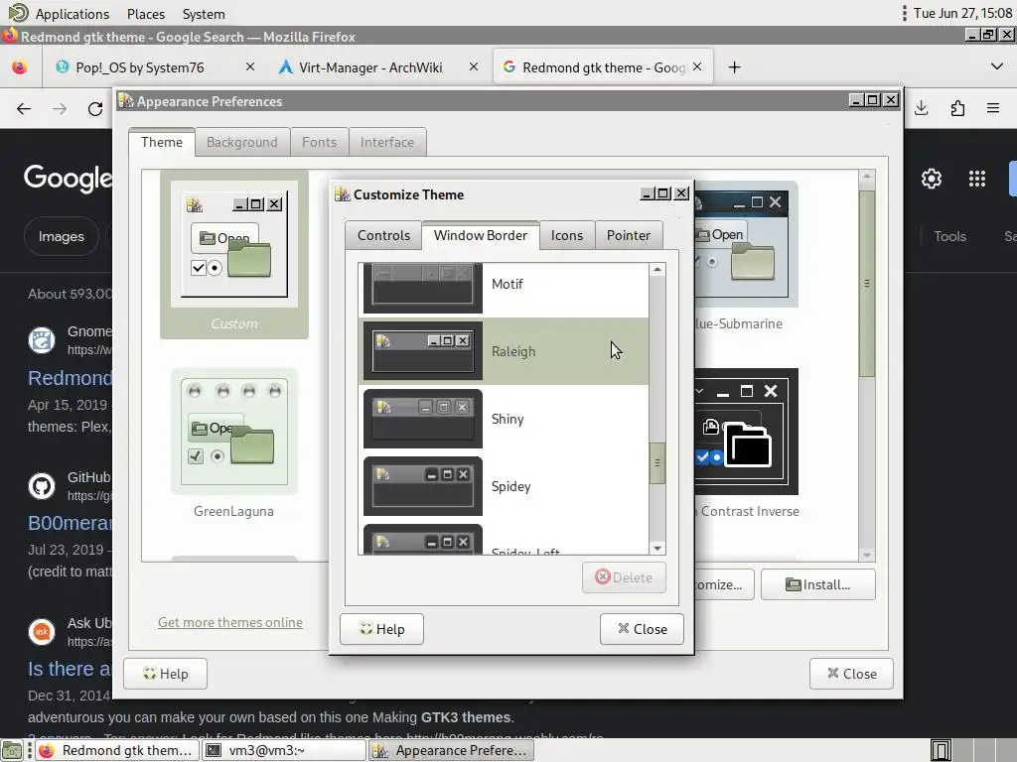Expand the list all tabs chevron

pyautogui.click(x=997, y=66)
